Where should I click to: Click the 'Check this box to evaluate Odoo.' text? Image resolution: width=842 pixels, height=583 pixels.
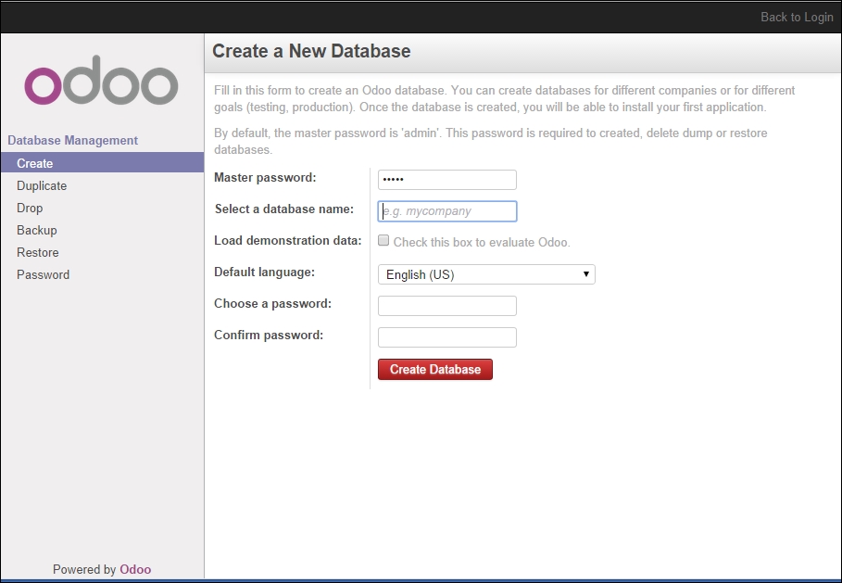(482, 242)
